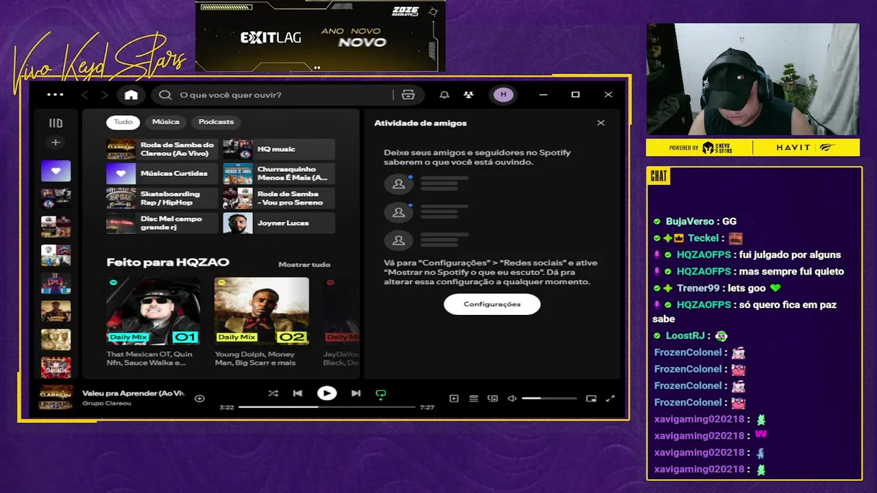This screenshot has height=493, width=877.
Task: Create a playlist with the plus icon
Action: (55, 142)
